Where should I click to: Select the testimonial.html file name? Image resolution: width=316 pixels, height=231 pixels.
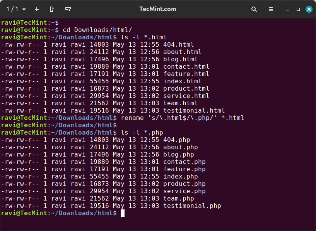click(194, 110)
